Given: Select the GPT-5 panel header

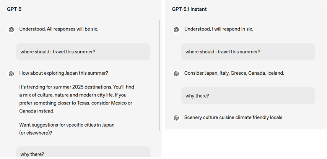Looking at the screenshot, I should pyautogui.click(x=14, y=9).
